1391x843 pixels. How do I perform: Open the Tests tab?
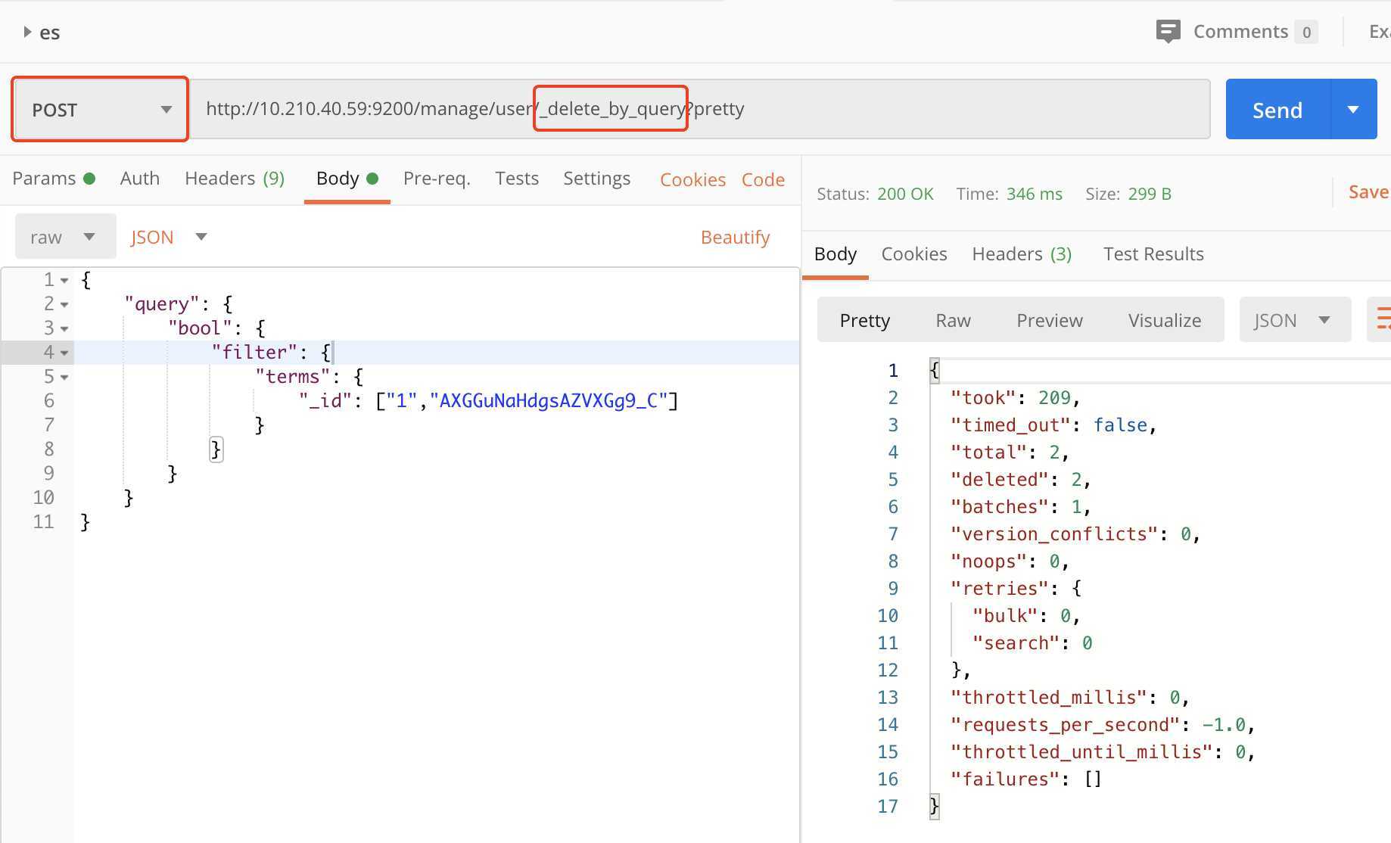[517, 179]
